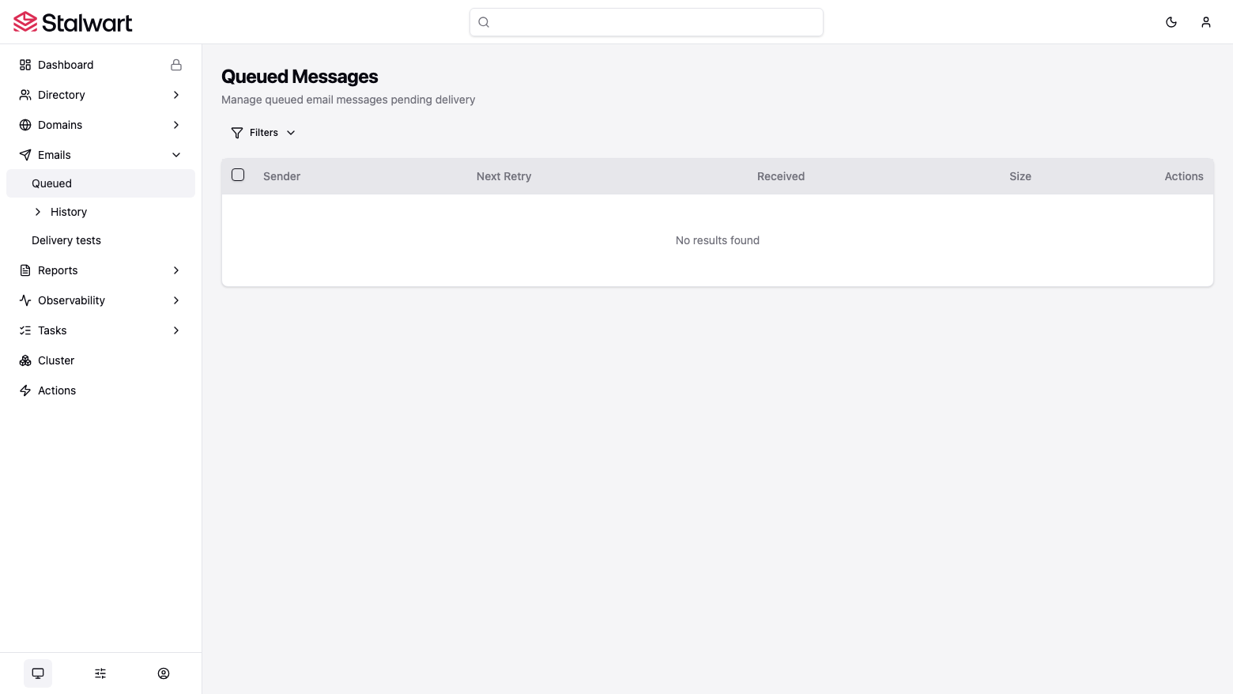This screenshot has width=1233, height=694.
Task: Click the Observability label in sidebar
Action: point(71,300)
